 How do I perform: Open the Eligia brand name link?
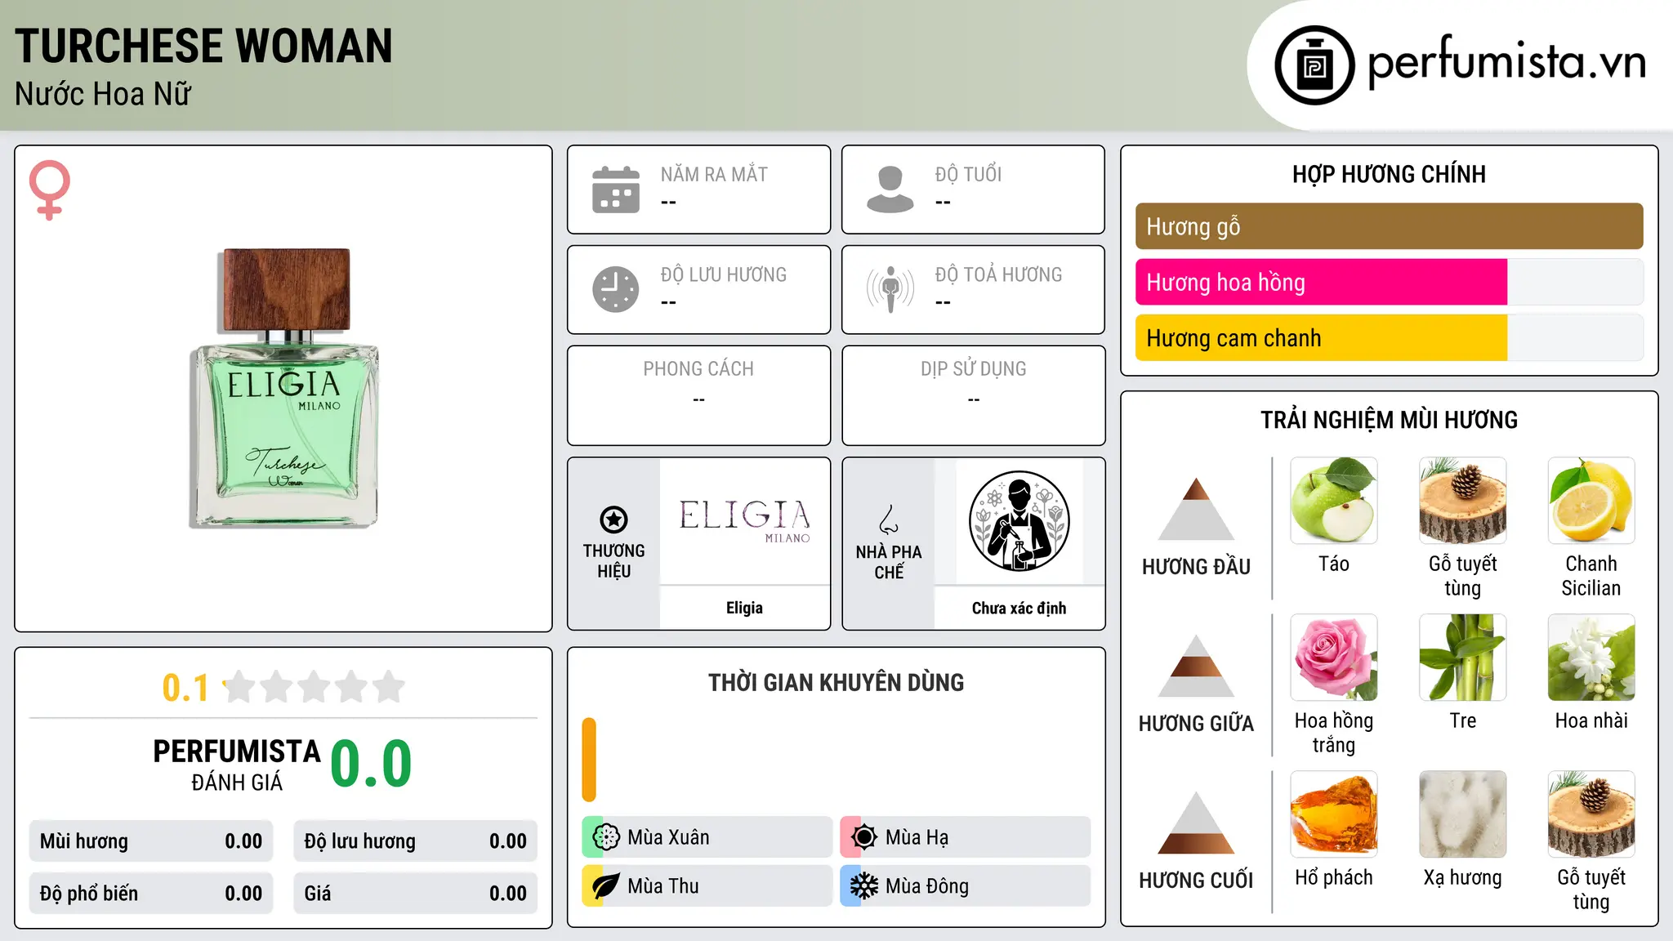(x=744, y=608)
